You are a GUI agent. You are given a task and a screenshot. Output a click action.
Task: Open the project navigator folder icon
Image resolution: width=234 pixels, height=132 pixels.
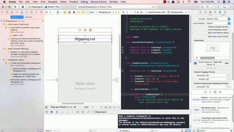pos(2,12)
